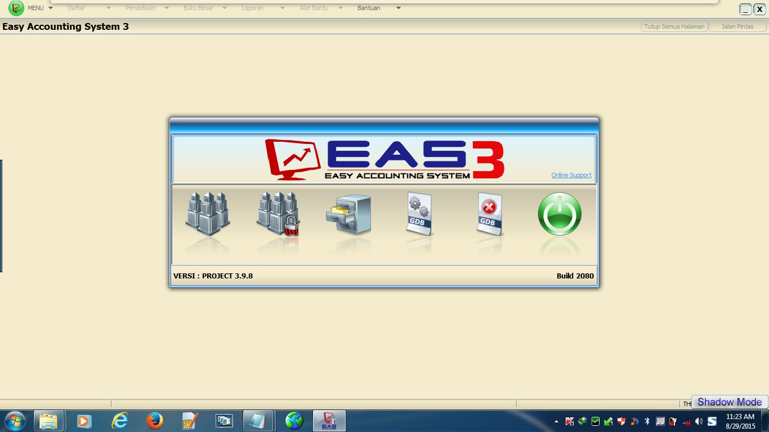Open the Alat Bantu menu
Viewport: 769px width, 432px height.
[x=314, y=8]
